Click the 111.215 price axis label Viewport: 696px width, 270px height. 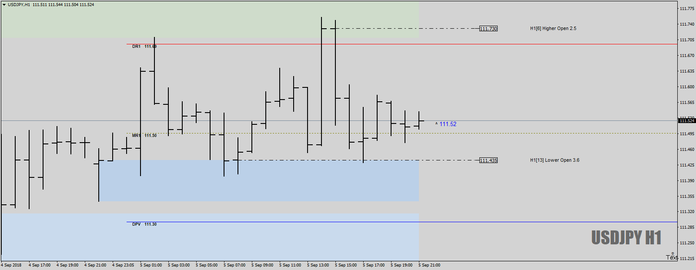(687, 259)
